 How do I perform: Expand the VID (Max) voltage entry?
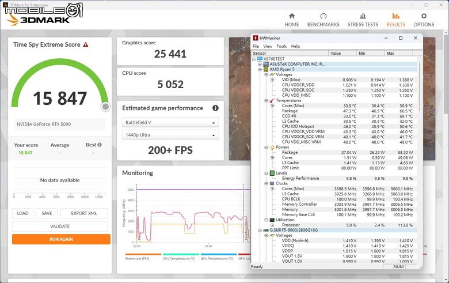(272, 80)
